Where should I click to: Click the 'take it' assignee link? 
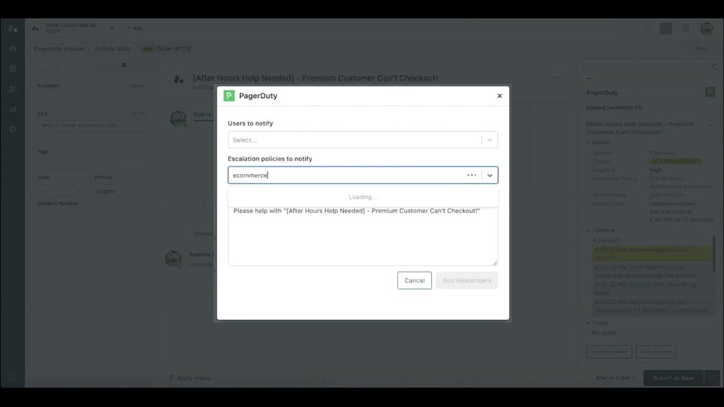point(137,85)
